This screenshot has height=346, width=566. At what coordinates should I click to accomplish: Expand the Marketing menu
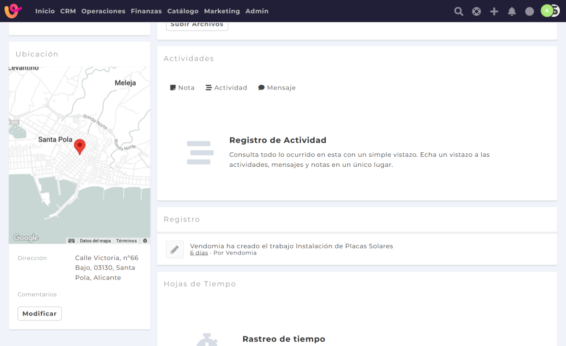222,11
